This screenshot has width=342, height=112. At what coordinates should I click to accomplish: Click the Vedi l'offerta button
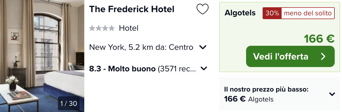click(x=290, y=57)
